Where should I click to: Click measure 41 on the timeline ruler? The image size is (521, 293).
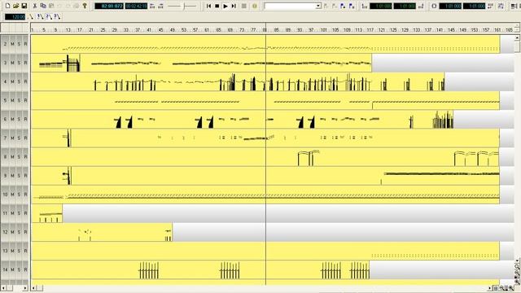pyautogui.click(x=148, y=30)
